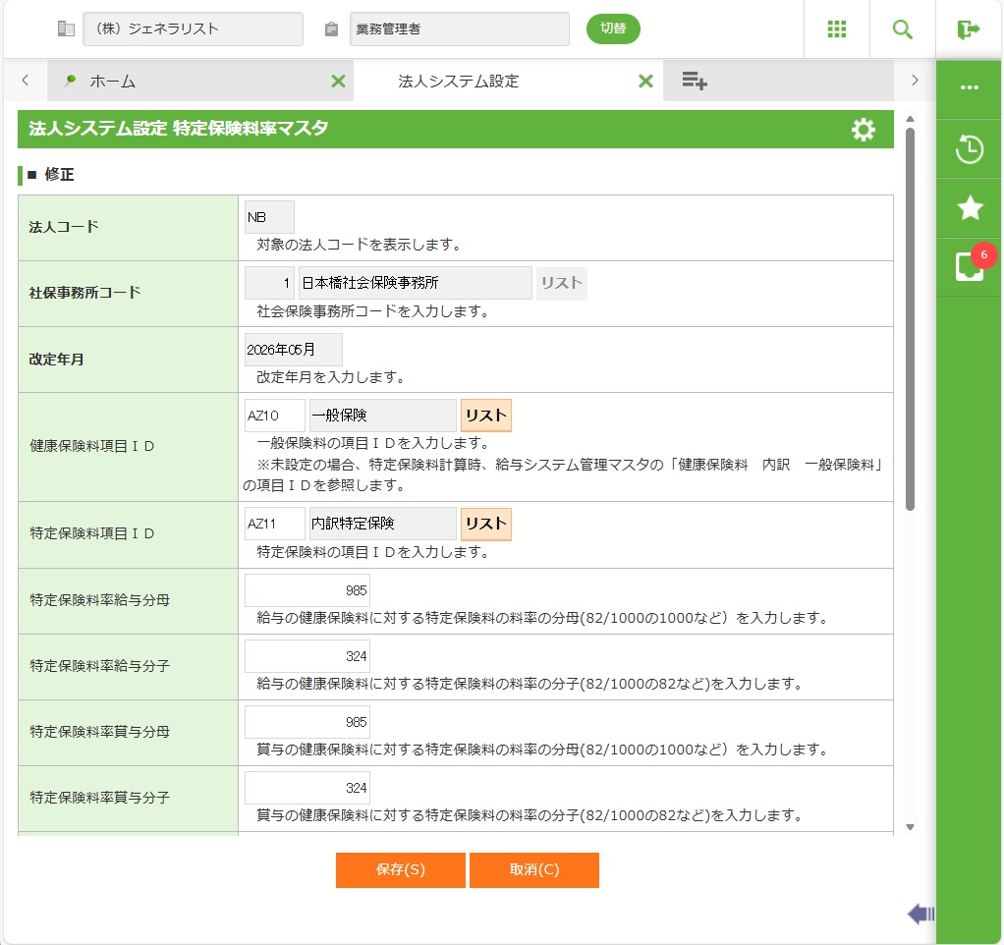The width and height of the screenshot is (1004, 945).
Task: Click the 切替 button
Action: [613, 28]
